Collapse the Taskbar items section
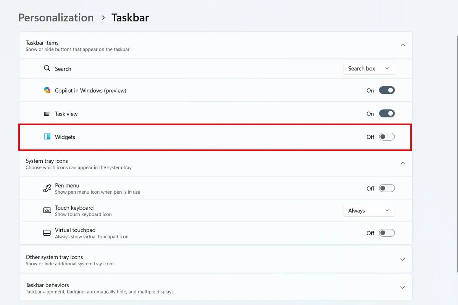This screenshot has height=305, width=458. (x=402, y=45)
